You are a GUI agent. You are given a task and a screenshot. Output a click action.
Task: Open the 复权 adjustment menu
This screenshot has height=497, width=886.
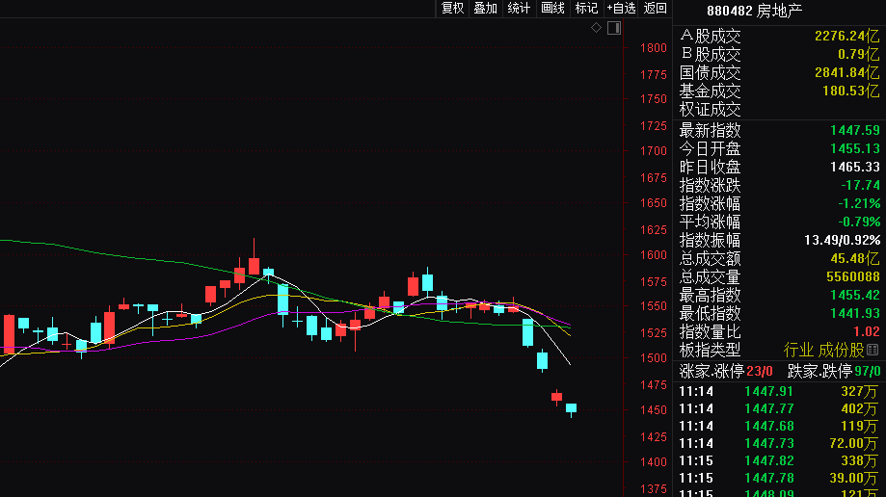pos(452,9)
